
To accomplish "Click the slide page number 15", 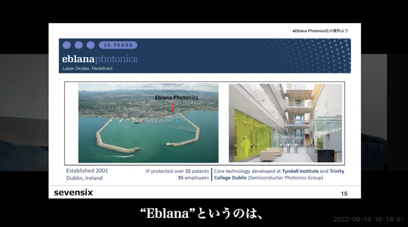I will 344,194.
